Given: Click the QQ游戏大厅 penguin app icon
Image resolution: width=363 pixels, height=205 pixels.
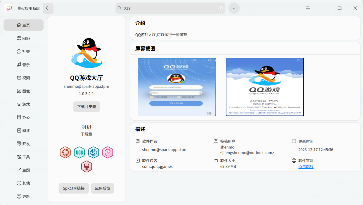Looking at the screenshot, I should coord(87,53).
